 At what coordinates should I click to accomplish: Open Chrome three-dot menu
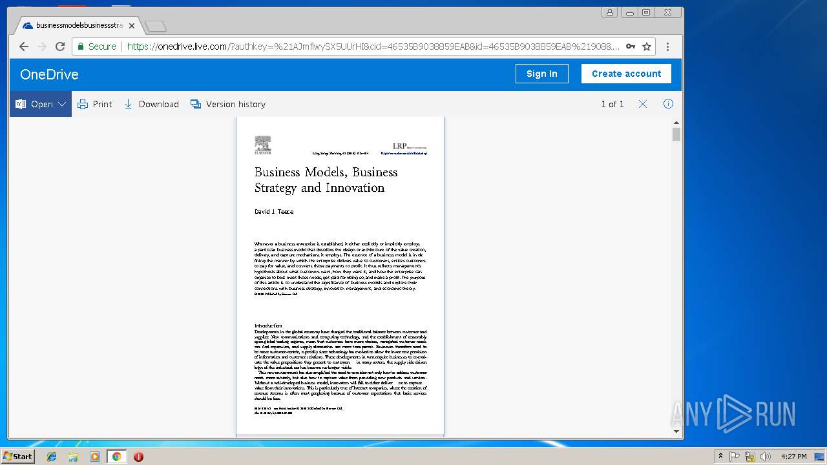[667, 46]
